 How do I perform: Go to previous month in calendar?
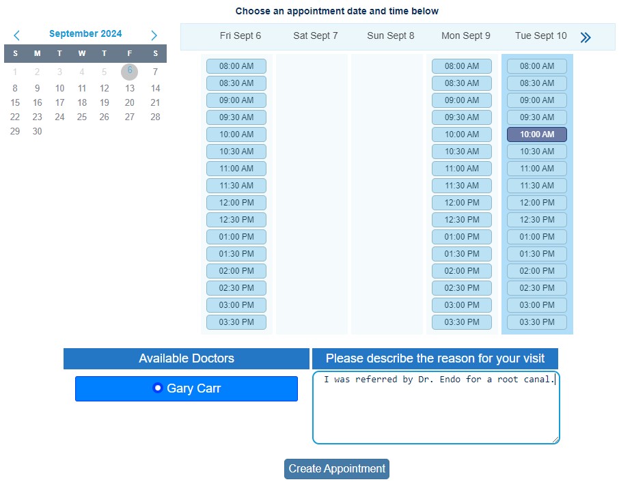click(17, 35)
